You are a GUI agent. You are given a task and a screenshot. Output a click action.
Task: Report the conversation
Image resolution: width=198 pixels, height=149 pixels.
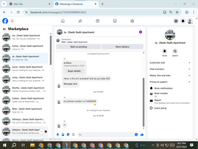[170, 101]
